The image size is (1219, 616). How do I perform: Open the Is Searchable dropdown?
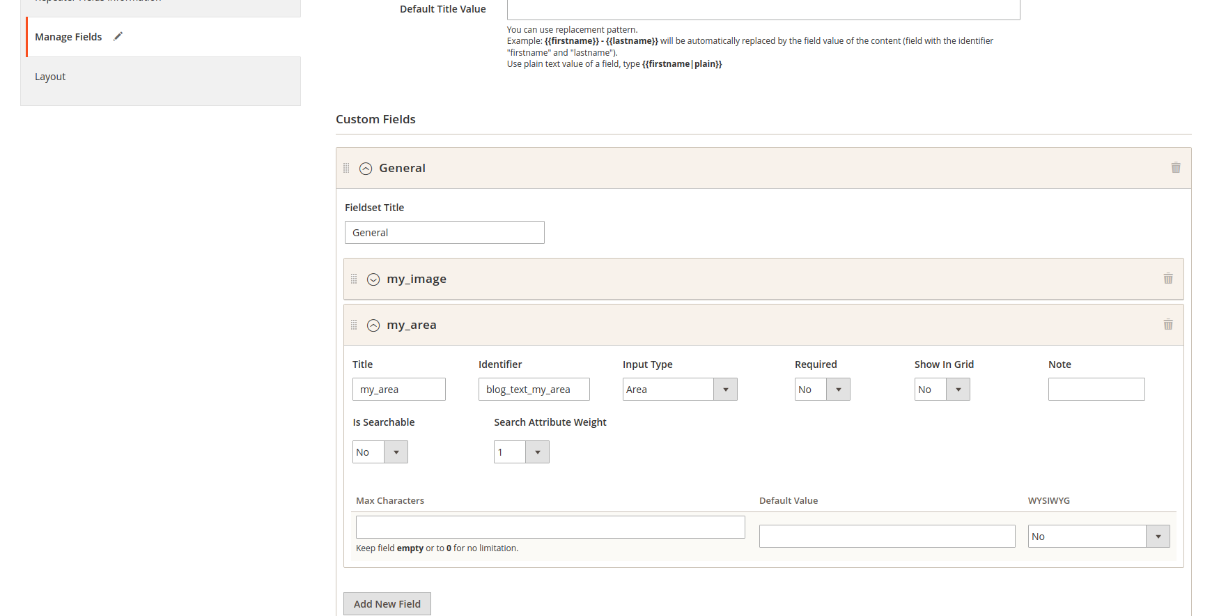point(380,452)
